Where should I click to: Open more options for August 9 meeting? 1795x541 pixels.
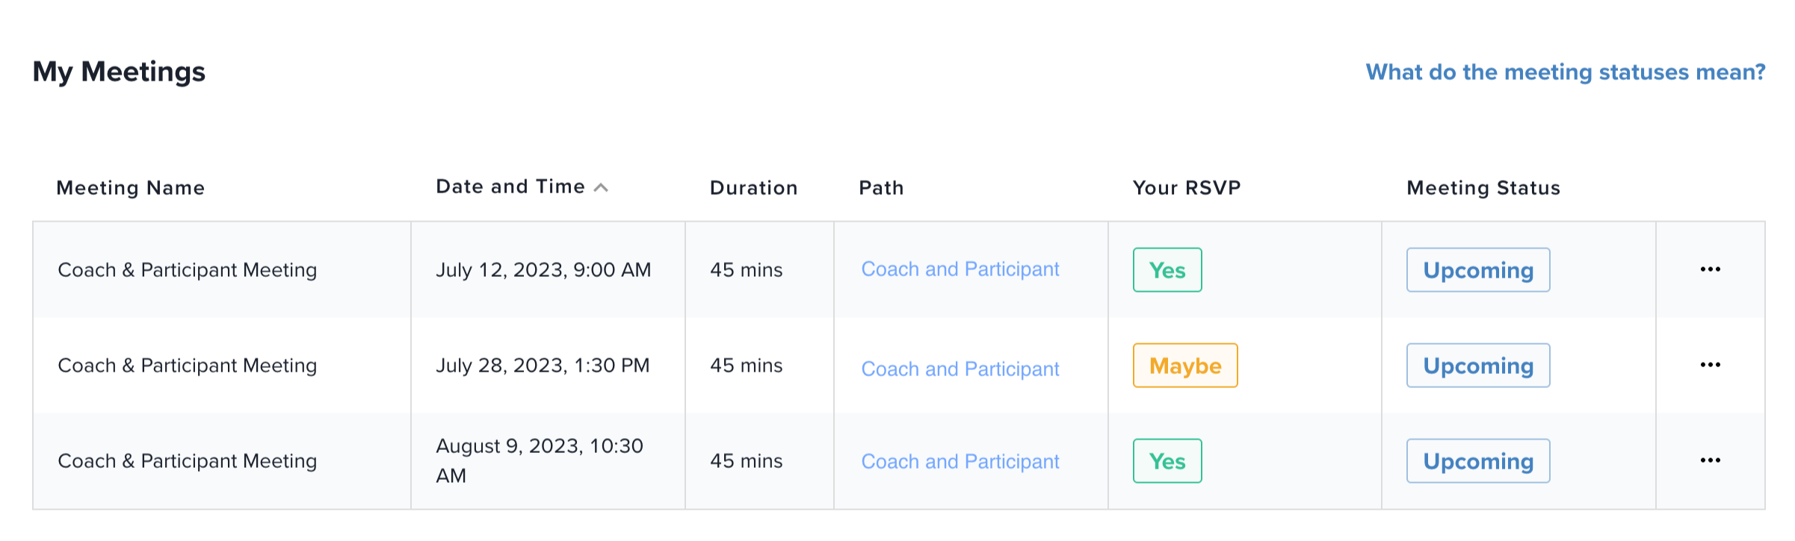pyautogui.click(x=1710, y=460)
